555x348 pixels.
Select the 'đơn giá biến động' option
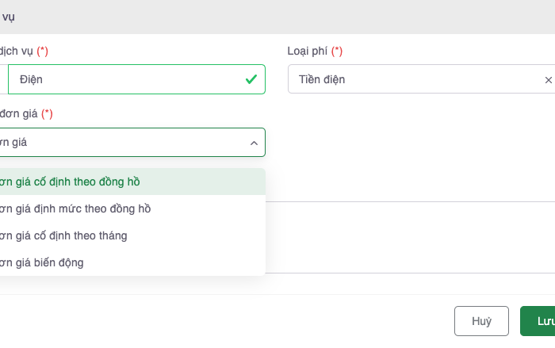coord(44,262)
